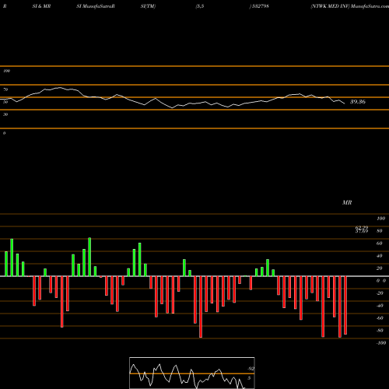Screen dimensions: 389x389
Task: Click the -92 value in mini chart
Action: click(251, 369)
